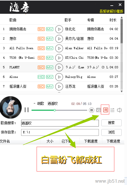Open the MV for 摇滚唐人街
Viewport: 127px width, 185px height.
tap(50, 87)
